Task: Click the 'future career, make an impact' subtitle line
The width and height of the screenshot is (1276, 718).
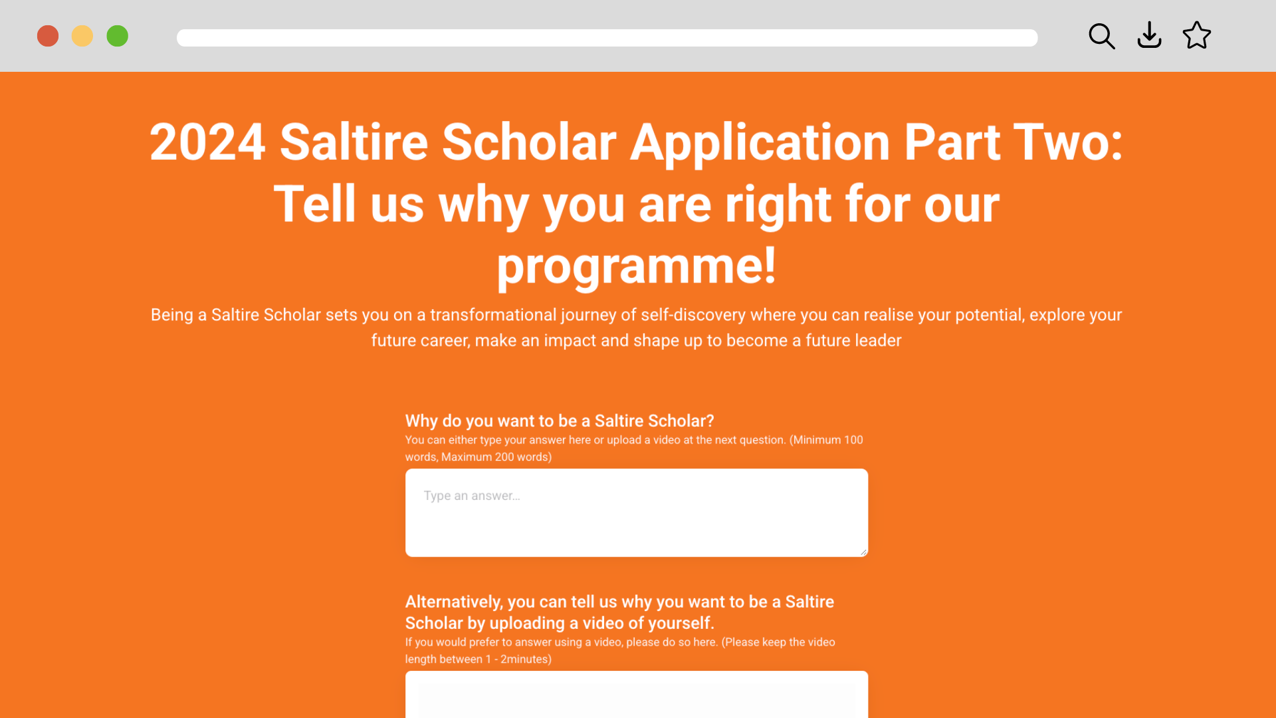Action: pos(636,340)
